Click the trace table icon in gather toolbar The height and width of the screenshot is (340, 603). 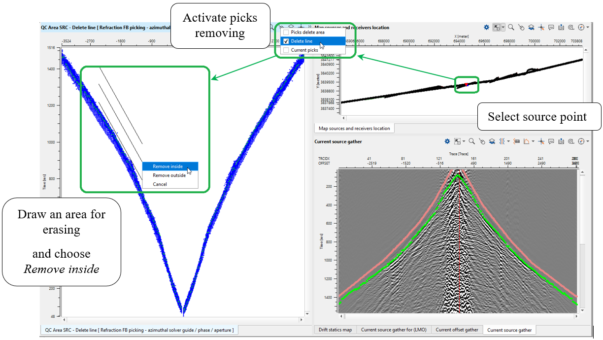(x=517, y=141)
